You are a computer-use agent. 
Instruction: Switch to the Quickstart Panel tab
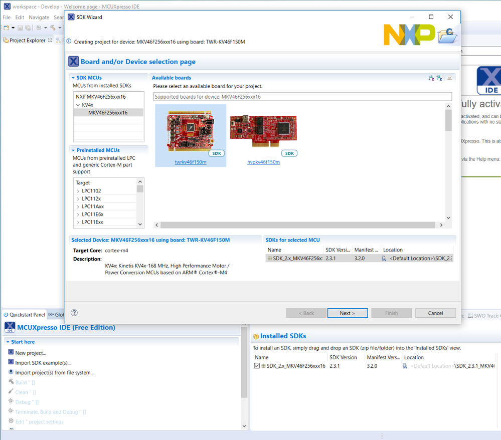click(x=25, y=315)
